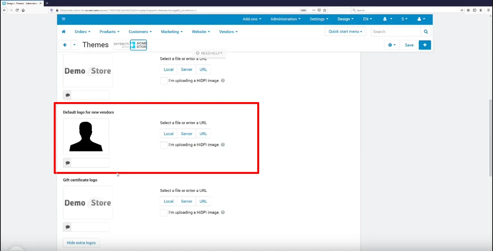Click help icon beside Gift certificate HiDPI
This screenshot has height=251, width=493.
tap(223, 213)
